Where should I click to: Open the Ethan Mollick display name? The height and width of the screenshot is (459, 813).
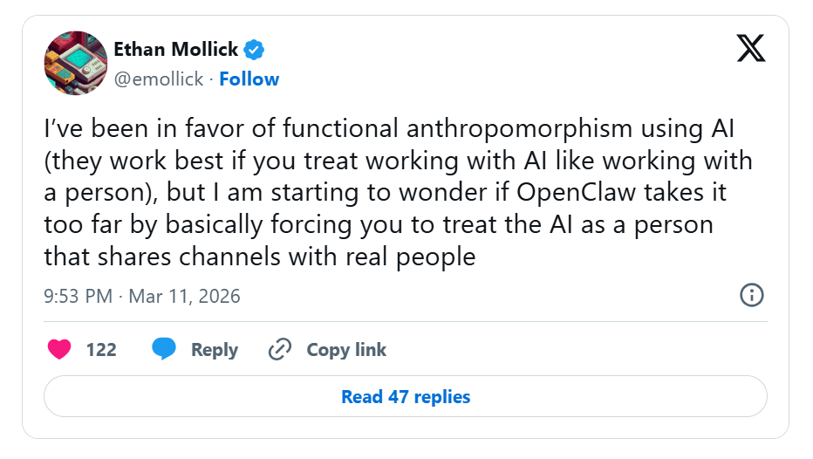click(177, 49)
